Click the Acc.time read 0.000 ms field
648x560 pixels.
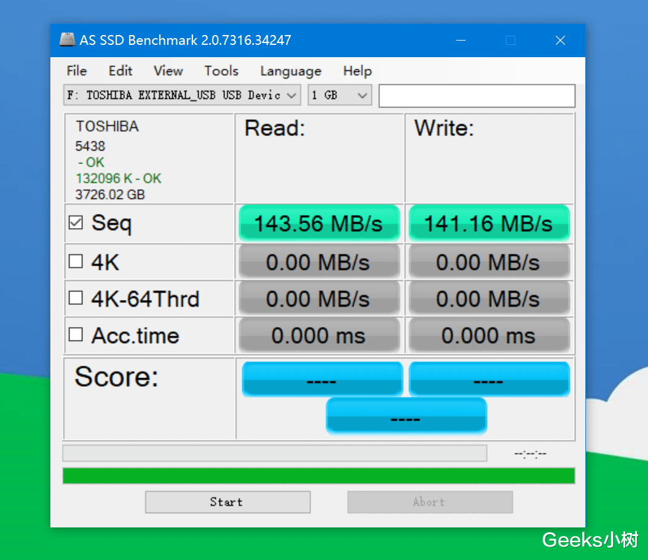coord(320,335)
